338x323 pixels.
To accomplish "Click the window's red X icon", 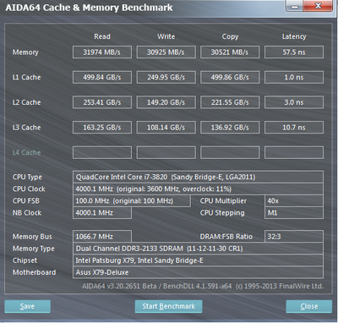I will [318, 6].
